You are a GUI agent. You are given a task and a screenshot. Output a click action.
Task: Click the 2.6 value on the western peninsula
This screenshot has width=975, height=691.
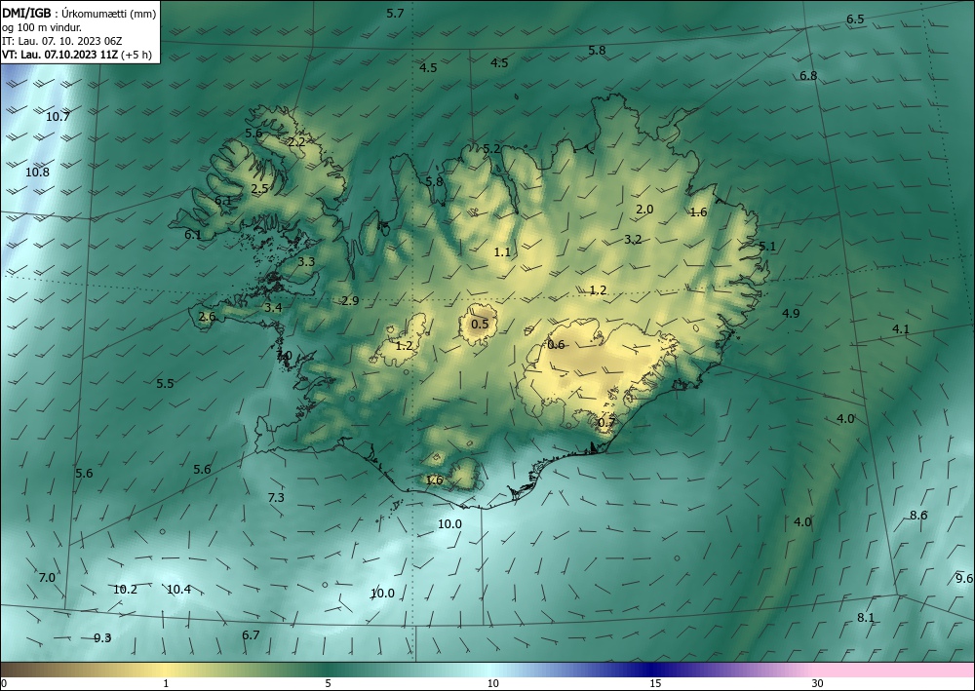click(207, 317)
